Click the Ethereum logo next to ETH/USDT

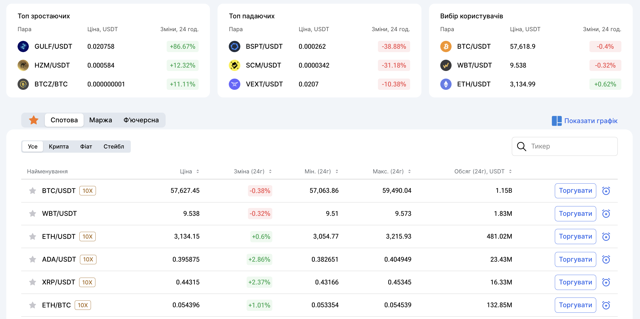pos(446,84)
